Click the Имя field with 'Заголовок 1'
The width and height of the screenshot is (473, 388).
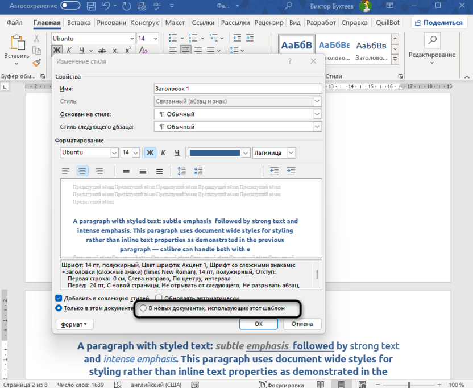(x=238, y=89)
